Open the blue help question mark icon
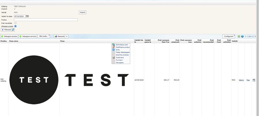Viewport: 259px width, 116px height. tap(242, 36)
